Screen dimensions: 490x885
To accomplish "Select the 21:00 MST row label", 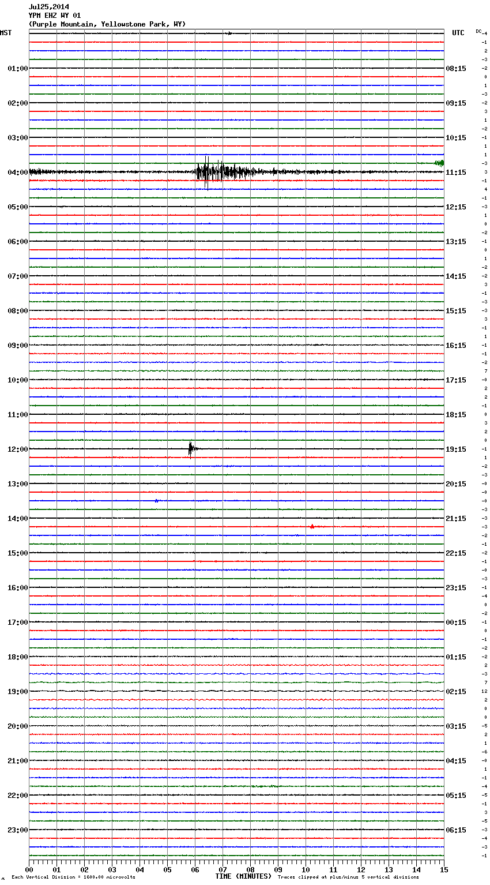I will pyautogui.click(x=17, y=761).
